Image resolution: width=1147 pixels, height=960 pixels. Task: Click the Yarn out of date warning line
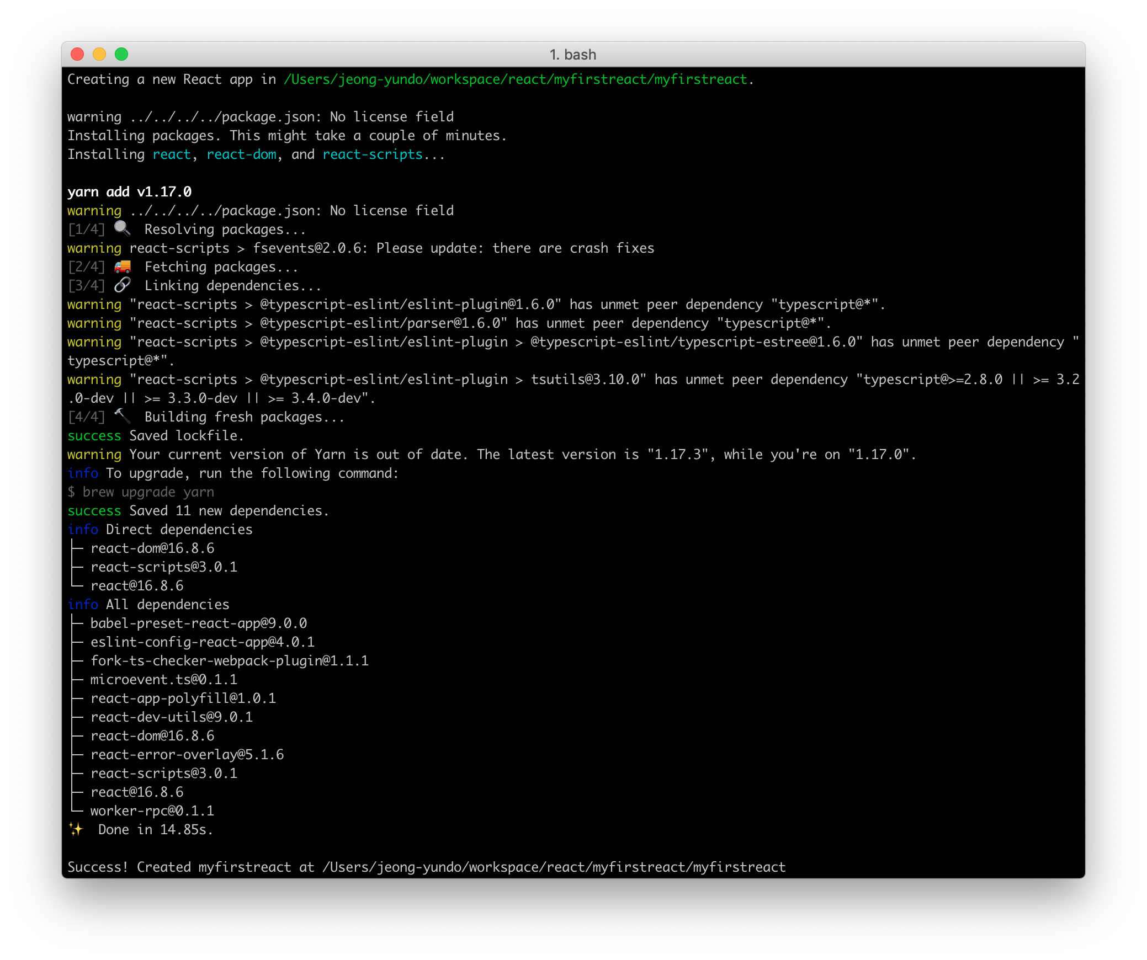[x=492, y=454]
